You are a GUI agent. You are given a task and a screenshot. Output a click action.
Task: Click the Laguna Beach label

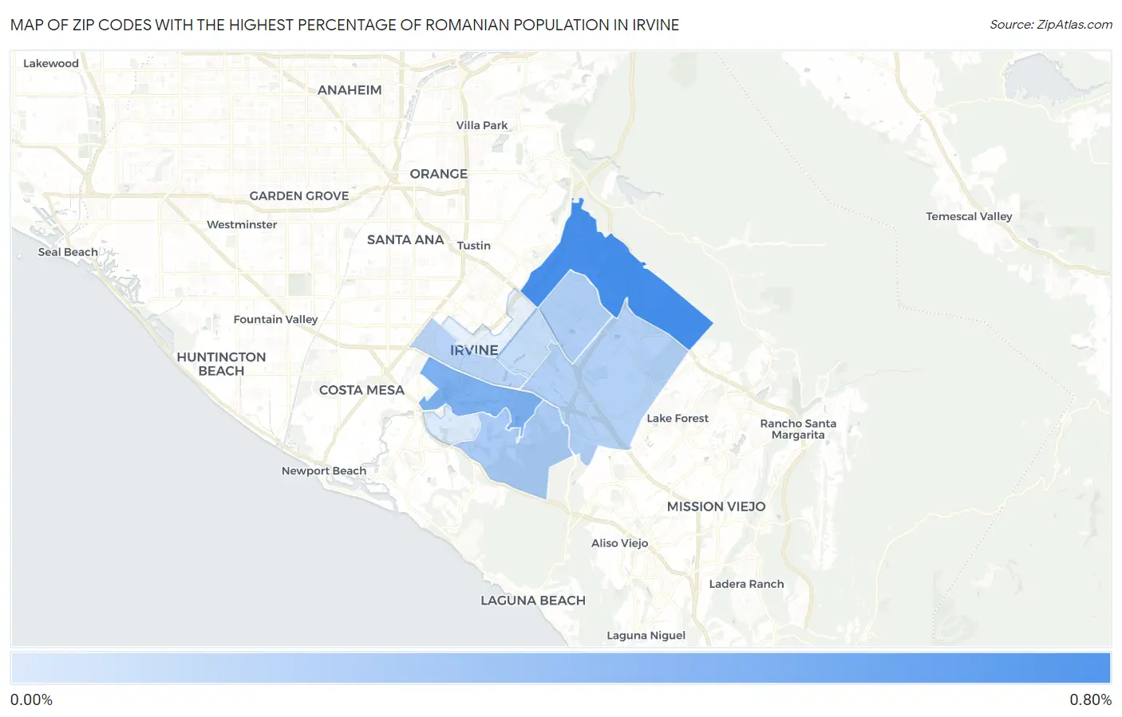(533, 601)
